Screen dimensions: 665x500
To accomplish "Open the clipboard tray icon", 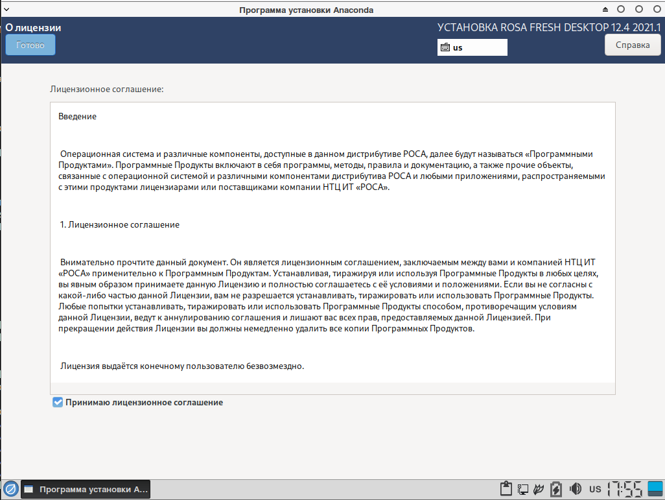I will click(x=506, y=489).
